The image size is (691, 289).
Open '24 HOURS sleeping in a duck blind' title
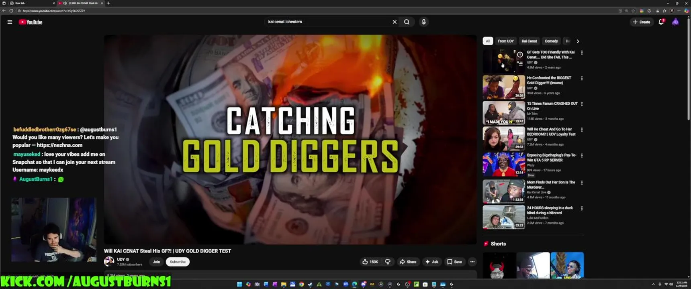pos(550,210)
